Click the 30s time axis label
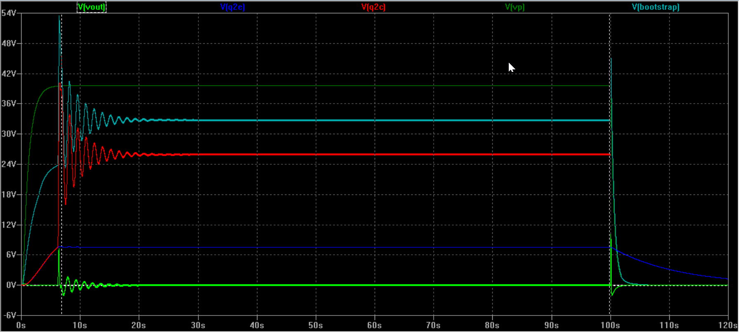Screen dimensions: 739x332 (x=198, y=325)
